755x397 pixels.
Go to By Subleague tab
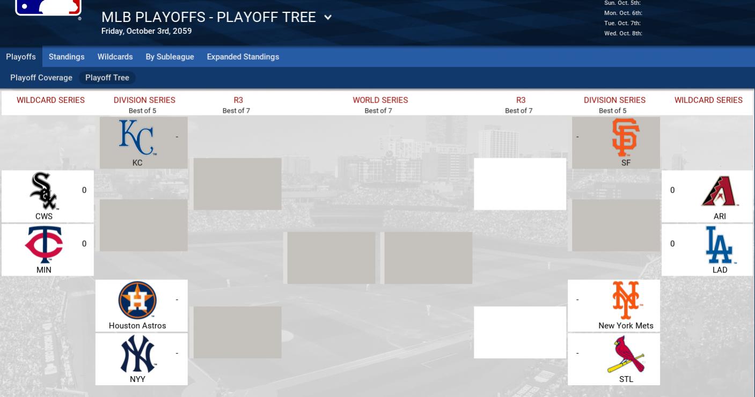tap(170, 57)
